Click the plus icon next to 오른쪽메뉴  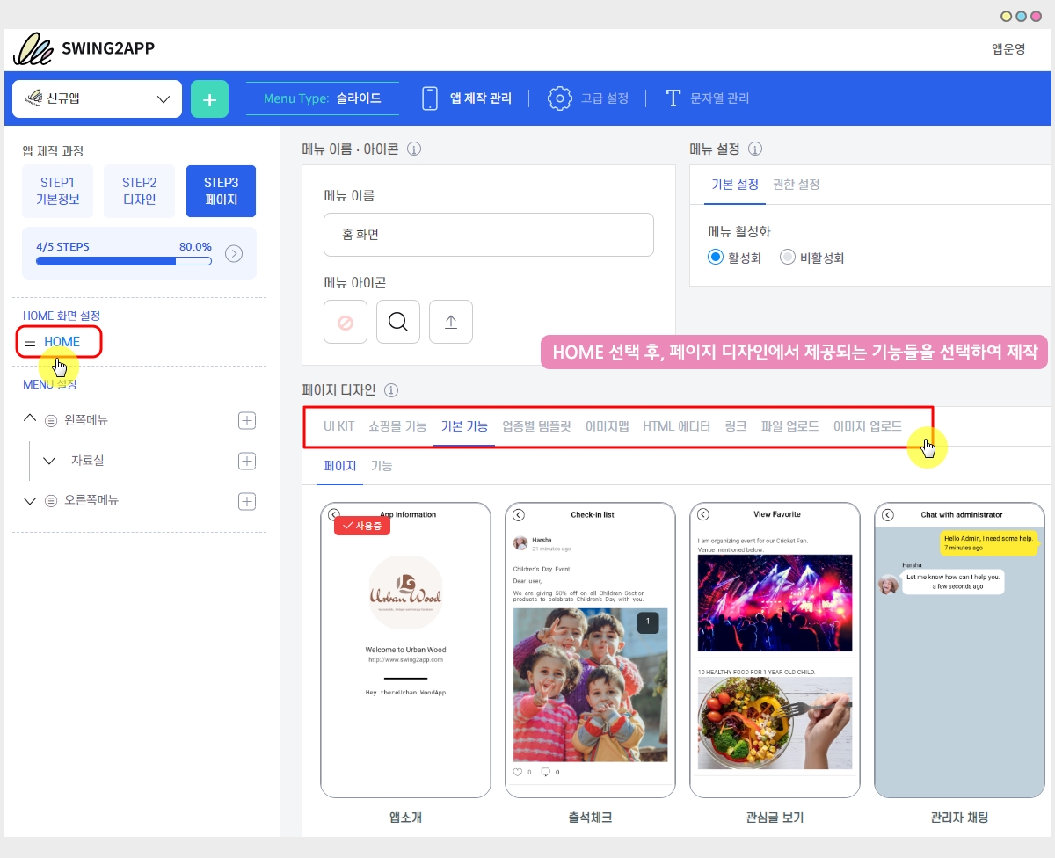pos(247,501)
